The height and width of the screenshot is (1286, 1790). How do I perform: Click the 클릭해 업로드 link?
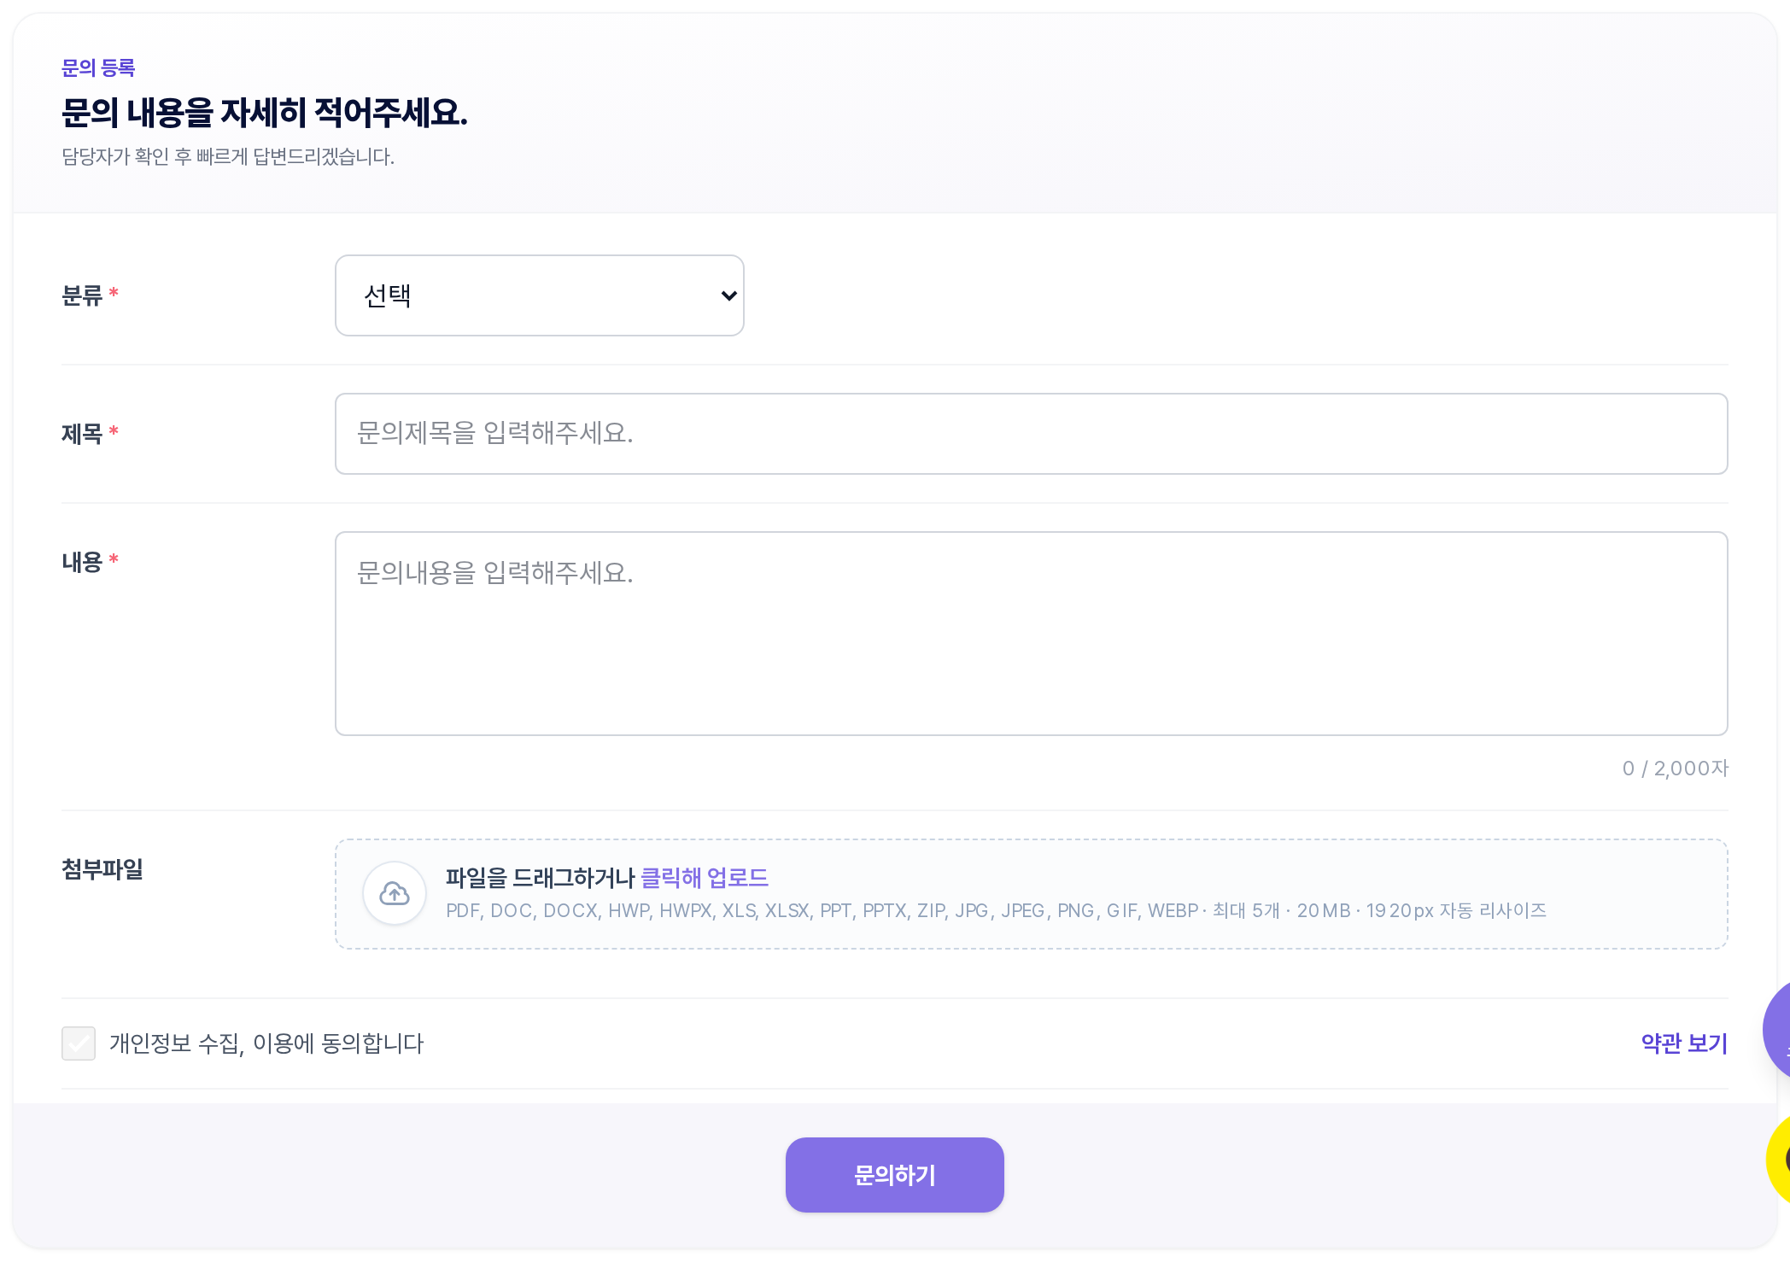tap(705, 878)
